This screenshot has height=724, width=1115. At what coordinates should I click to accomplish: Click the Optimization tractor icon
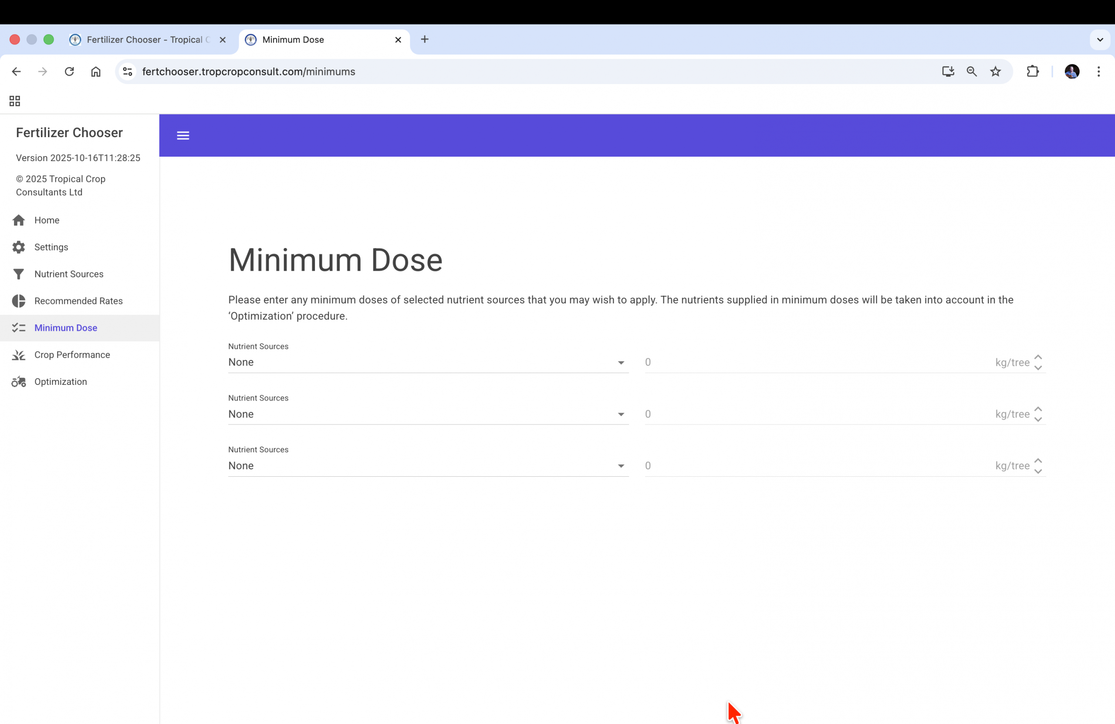pos(19,382)
